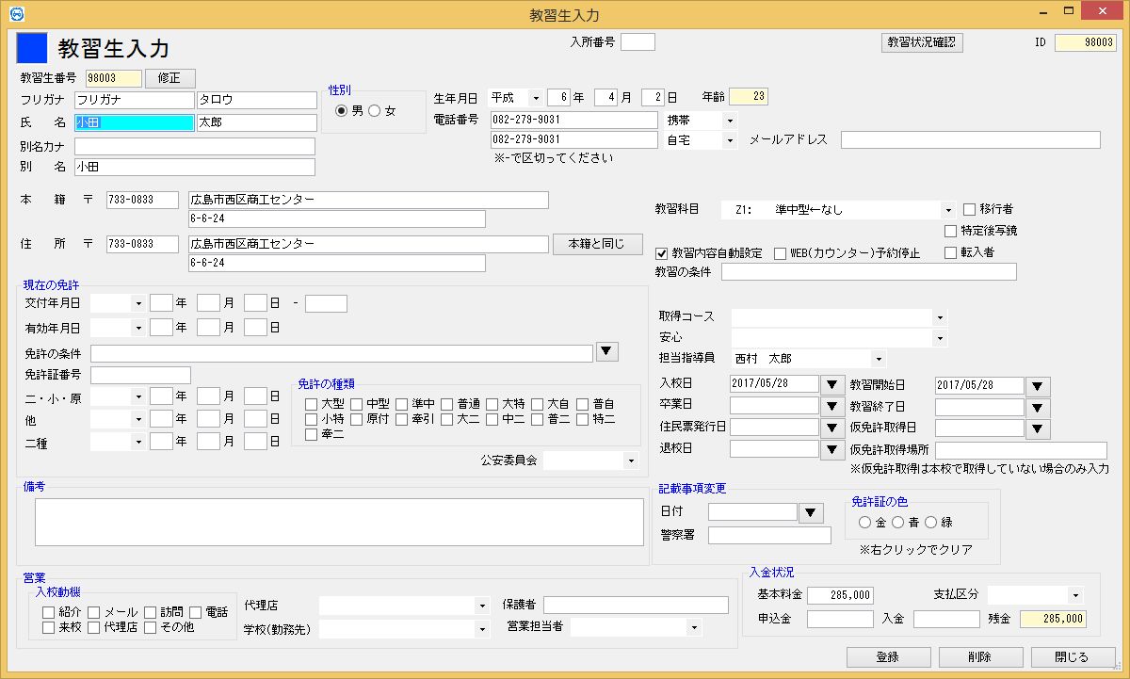The image size is (1130, 679).
Task: Tick the 転入者 checkbox
Action: tap(950, 252)
